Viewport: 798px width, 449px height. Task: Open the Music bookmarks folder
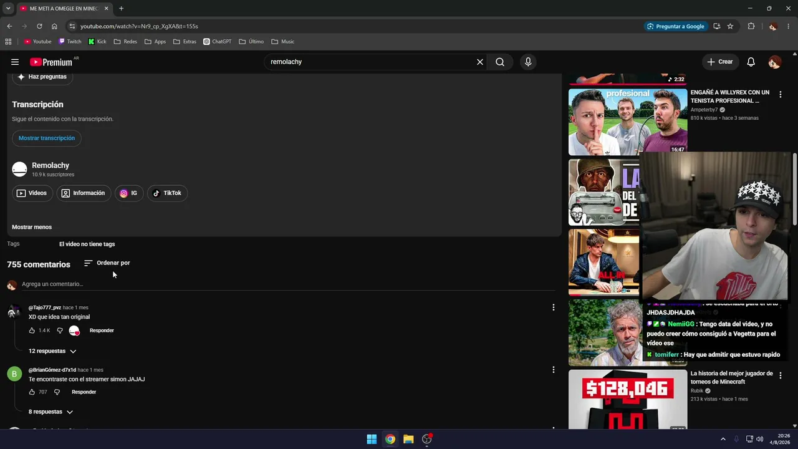(282, 42)
